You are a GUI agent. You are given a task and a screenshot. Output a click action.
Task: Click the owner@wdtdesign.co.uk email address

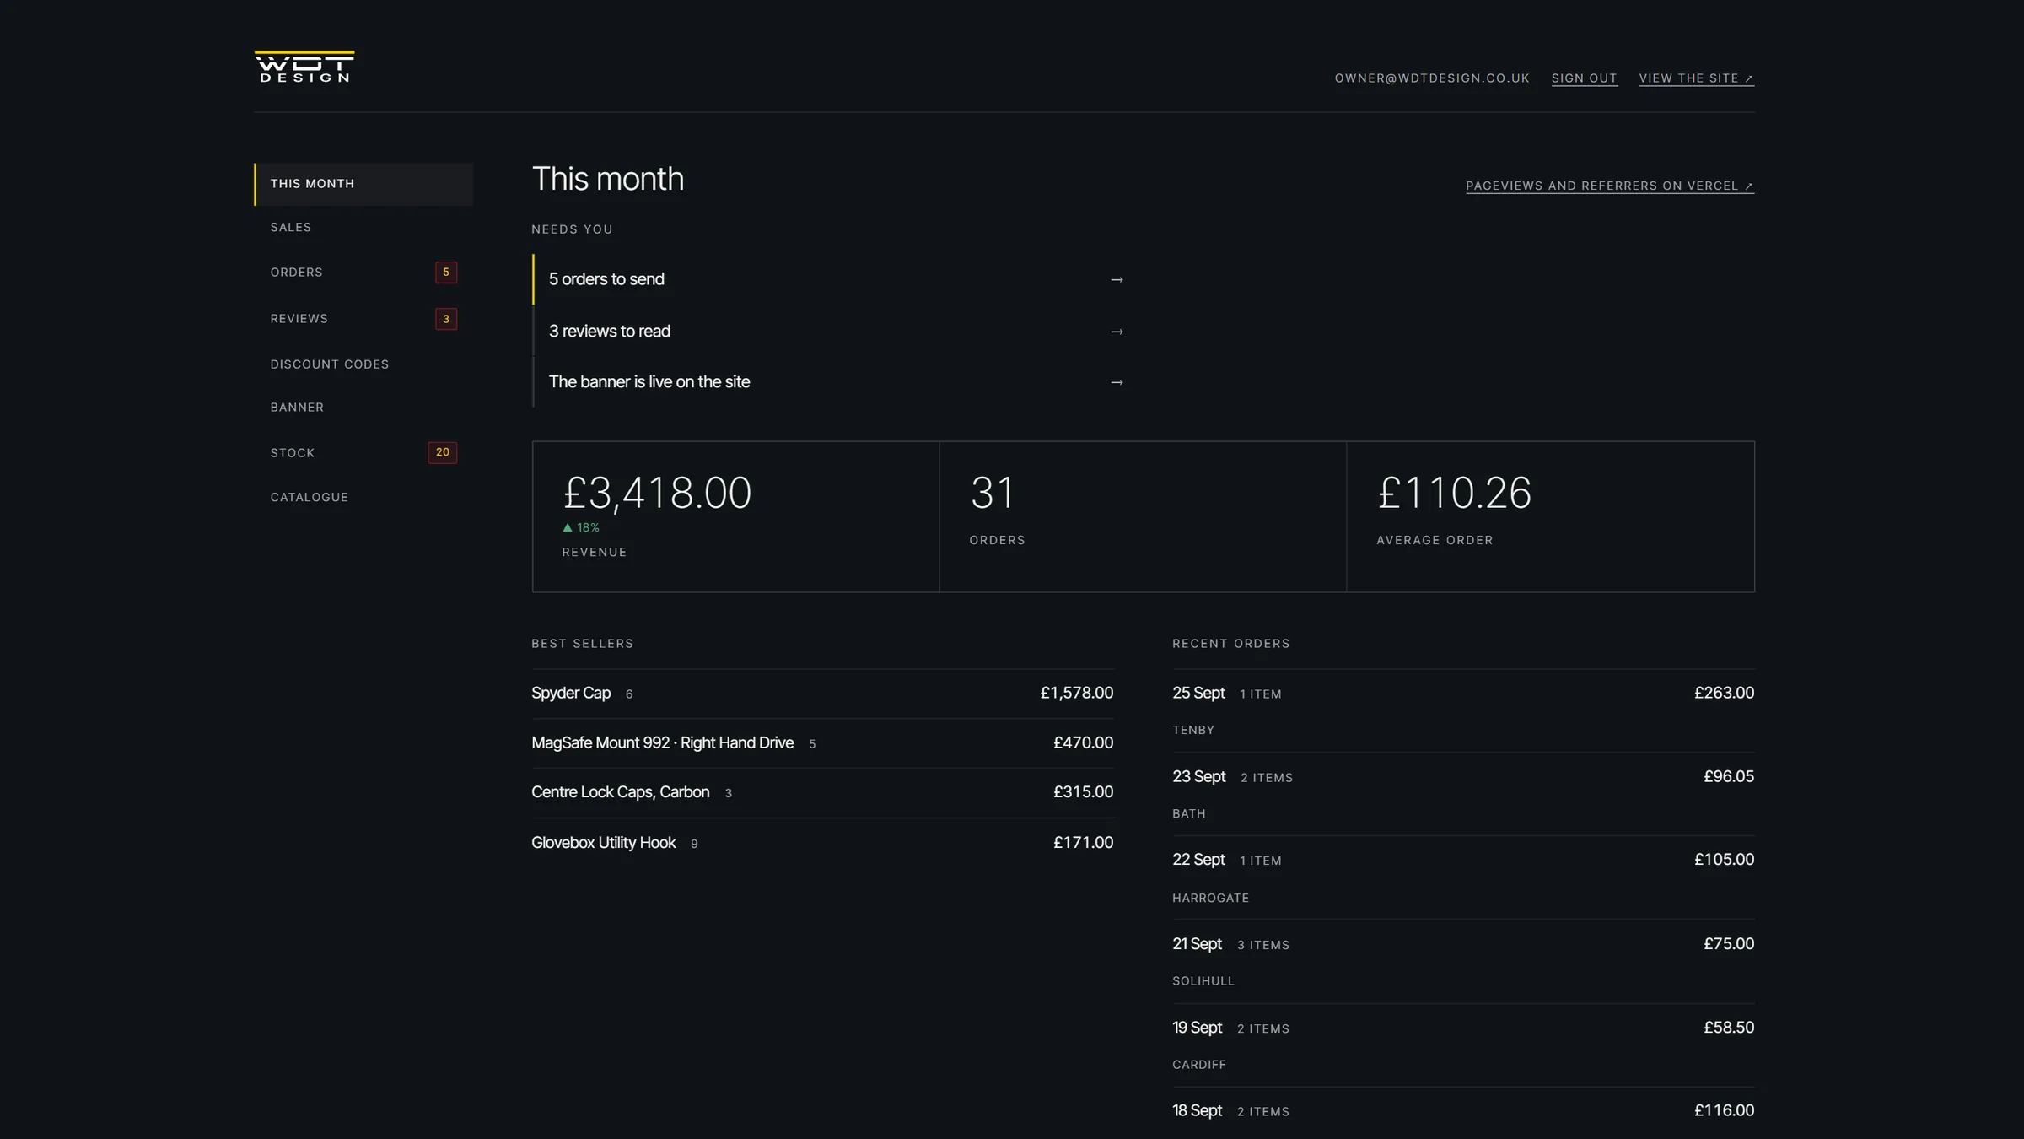1432,78
